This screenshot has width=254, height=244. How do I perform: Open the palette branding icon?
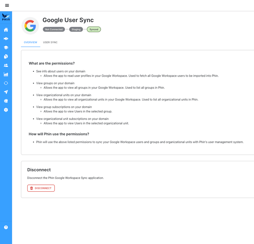(6, 101)
